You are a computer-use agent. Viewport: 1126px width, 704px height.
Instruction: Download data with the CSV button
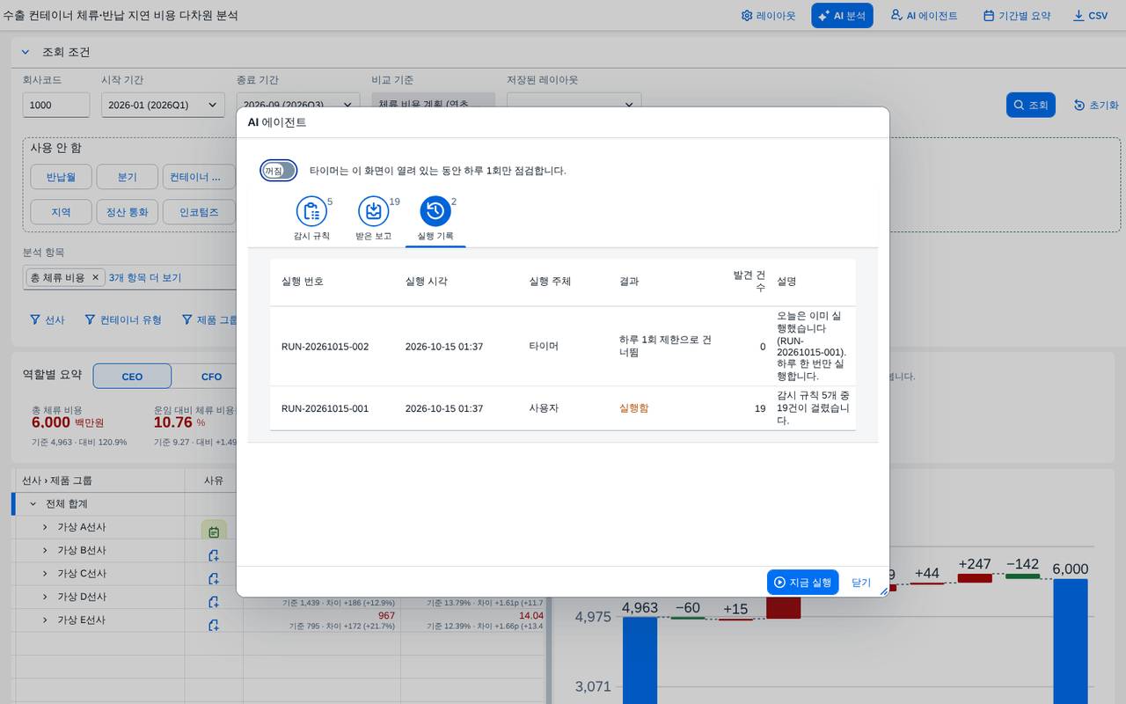(1091, 16)
